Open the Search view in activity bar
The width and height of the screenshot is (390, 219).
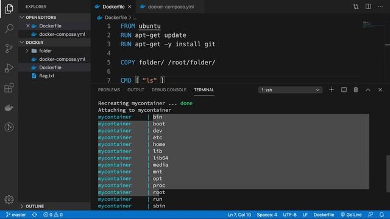coord(9,29)
